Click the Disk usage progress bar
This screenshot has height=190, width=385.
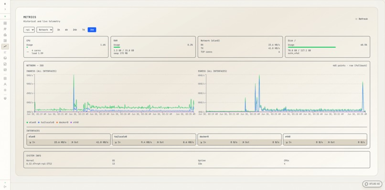[312, 47]
